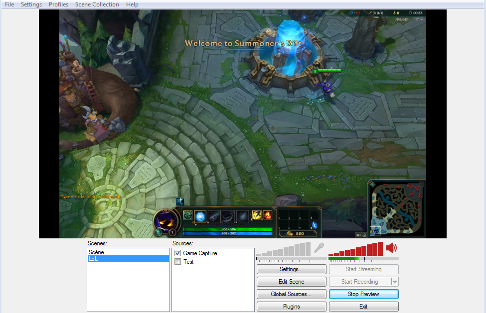Image resolution: width=486 pixels, height=313 pixels.
Task: Open the Profiles menu
Action: (x=59, y=4)
